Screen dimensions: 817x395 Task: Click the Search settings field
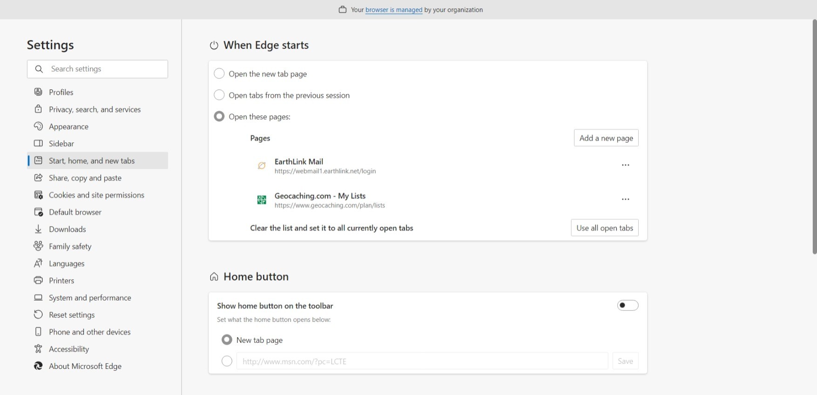point(97,69)
